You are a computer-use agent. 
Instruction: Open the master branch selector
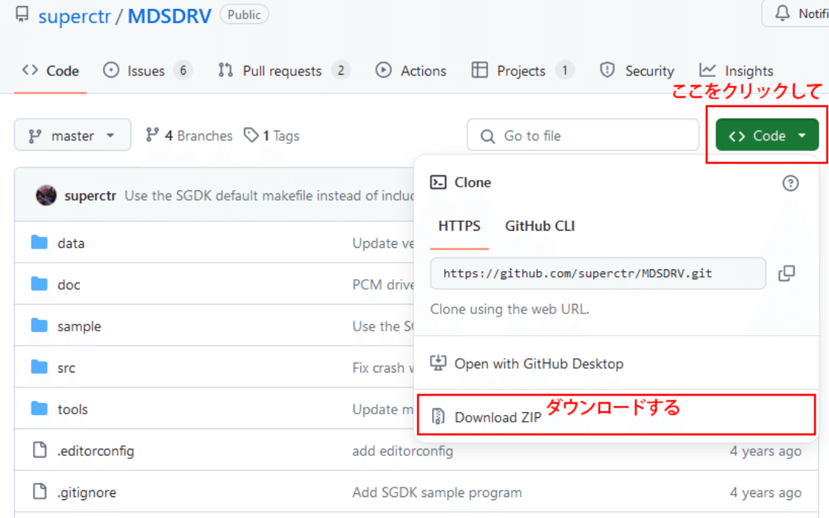(72, 135)
